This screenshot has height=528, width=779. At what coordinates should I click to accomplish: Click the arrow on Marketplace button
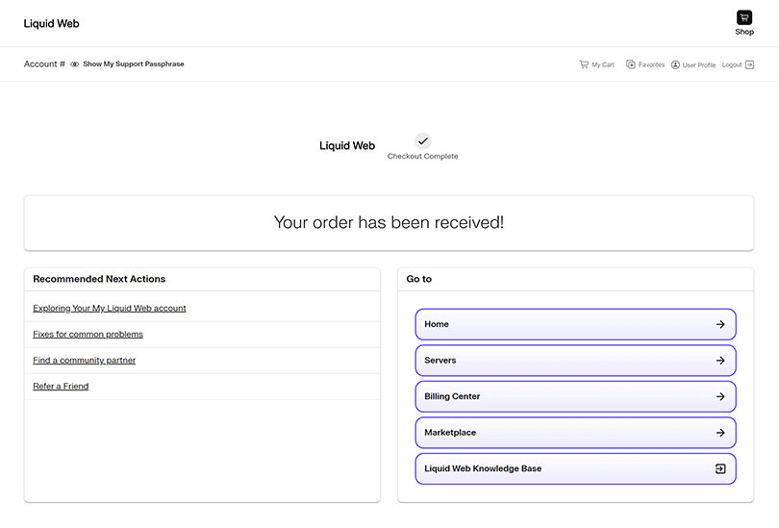click(x=720, y=433)
